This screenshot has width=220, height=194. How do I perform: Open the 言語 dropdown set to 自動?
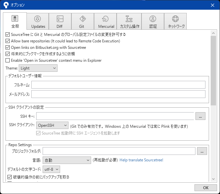(x=67, y=160)
